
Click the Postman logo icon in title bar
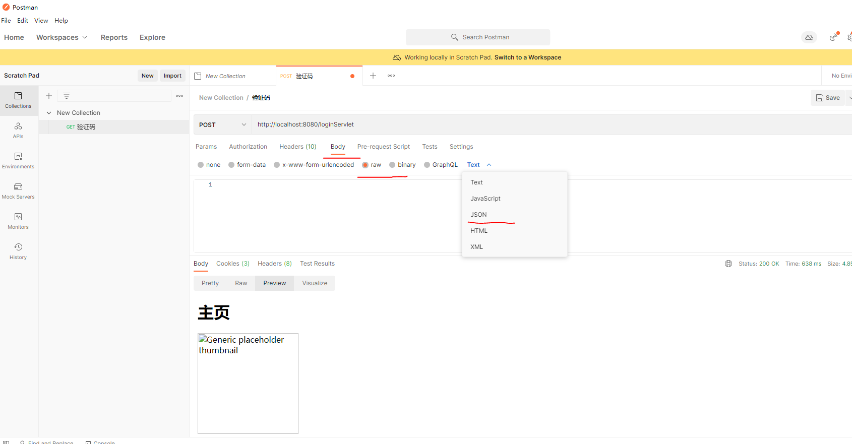(6, 7)
